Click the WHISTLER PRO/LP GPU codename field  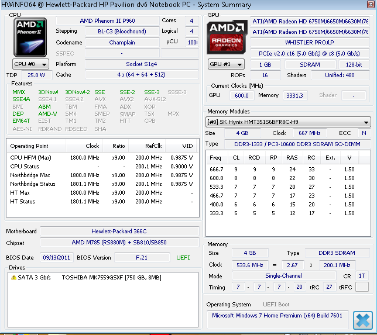coord(310,43)
